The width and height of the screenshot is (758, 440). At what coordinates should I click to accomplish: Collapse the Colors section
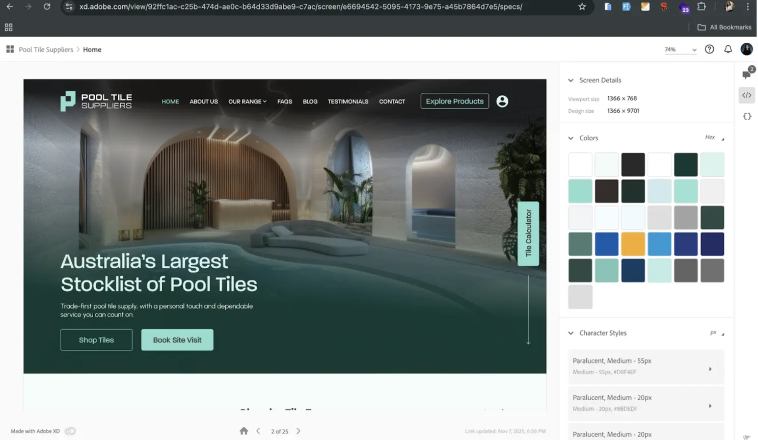click(571, 138)
